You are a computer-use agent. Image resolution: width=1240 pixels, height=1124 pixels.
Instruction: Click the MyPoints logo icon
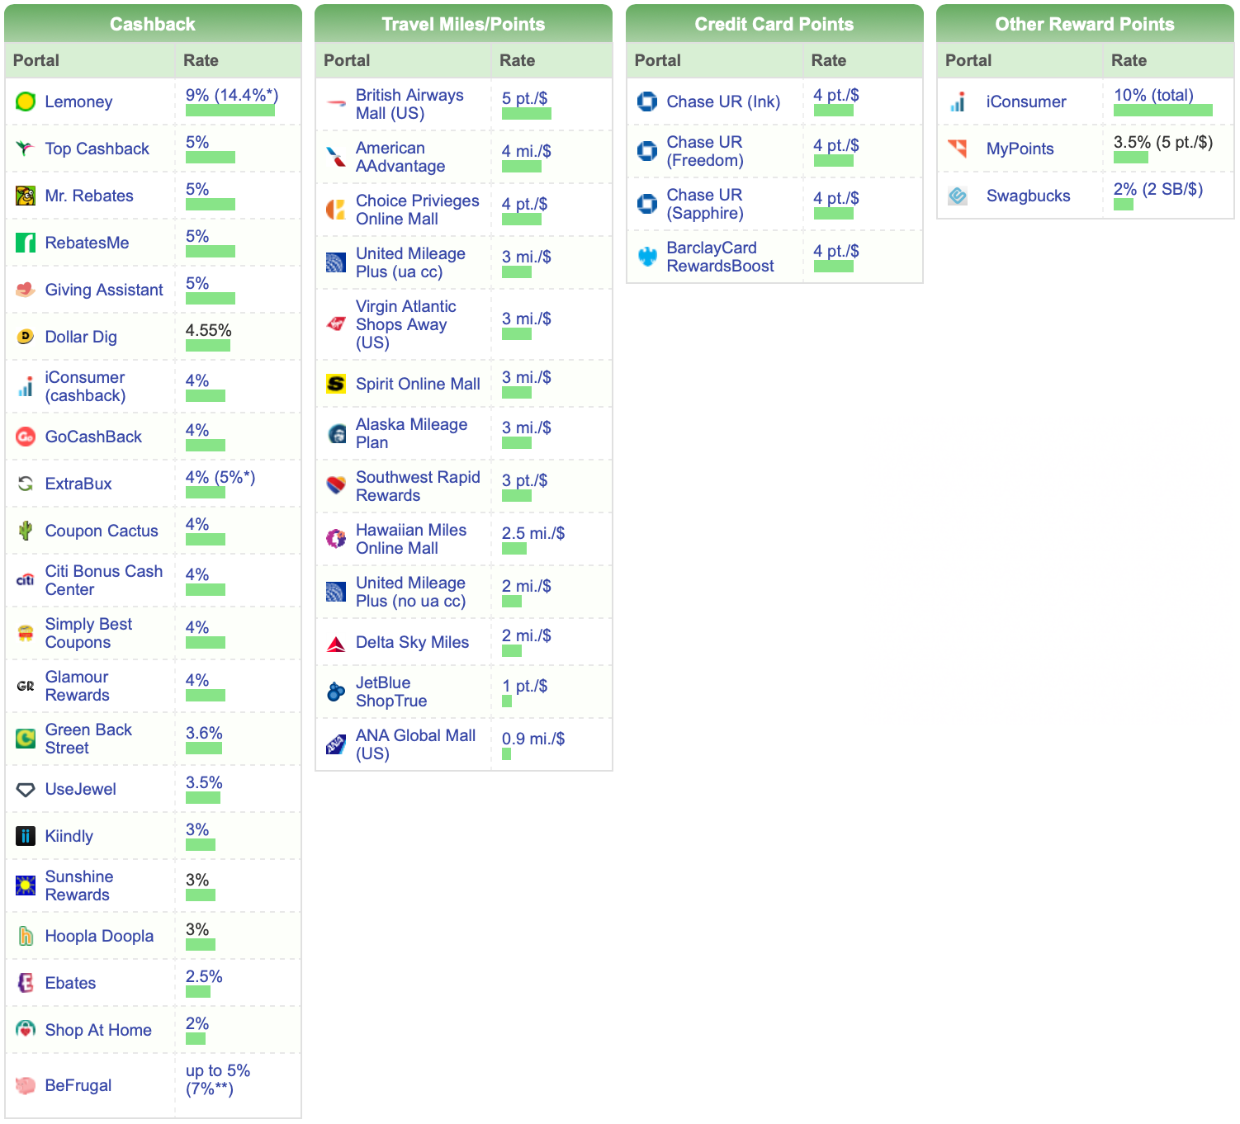point(958,149)
